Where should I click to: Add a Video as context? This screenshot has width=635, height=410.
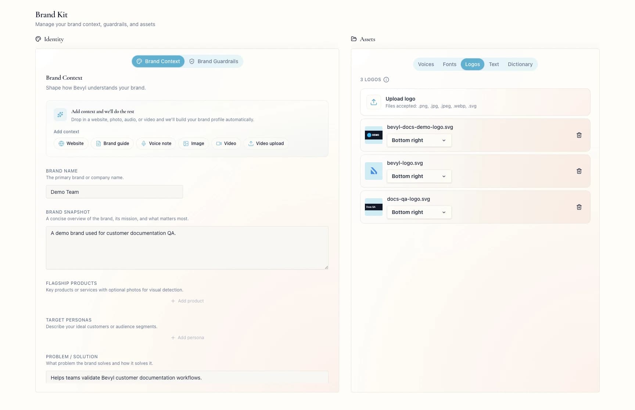[x=226, y=144]
